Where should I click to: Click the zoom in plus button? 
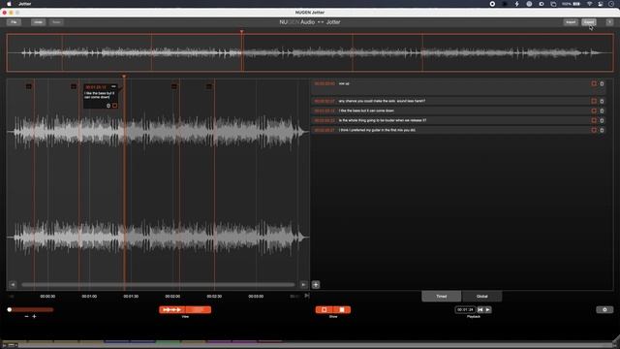click(x=35, y=317)
